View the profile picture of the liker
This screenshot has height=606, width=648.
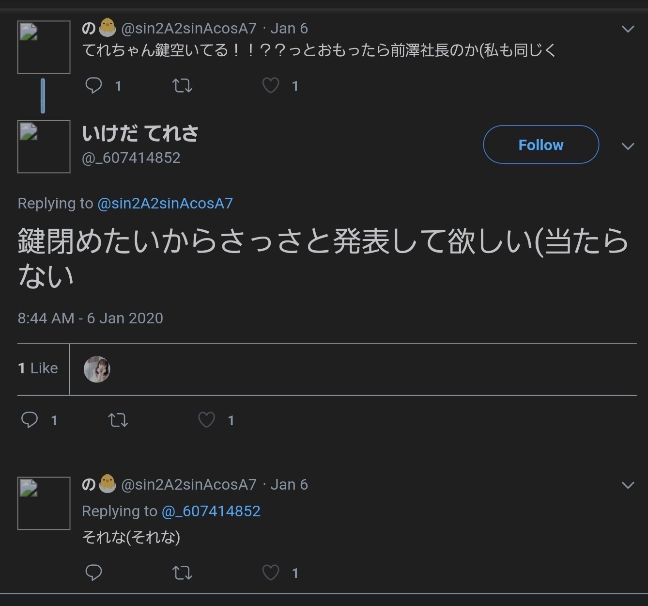click(x=97, y=369)
